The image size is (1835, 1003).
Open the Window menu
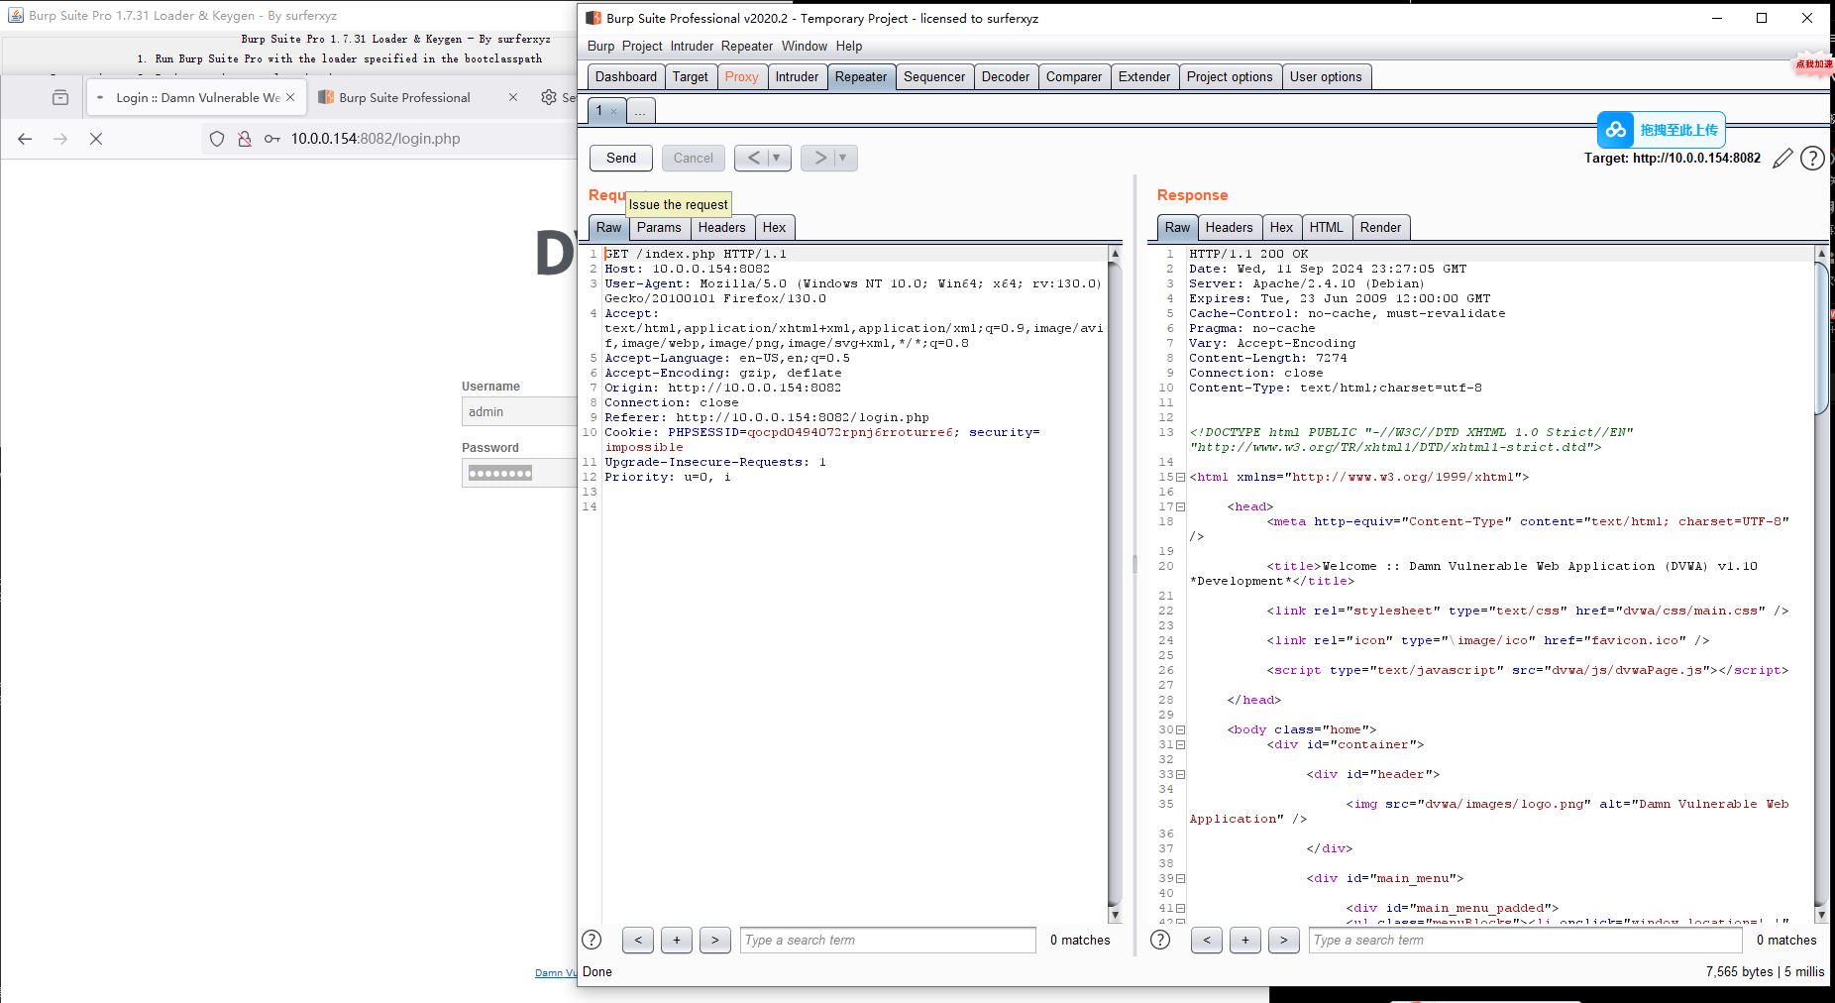(x=804, y=46)
